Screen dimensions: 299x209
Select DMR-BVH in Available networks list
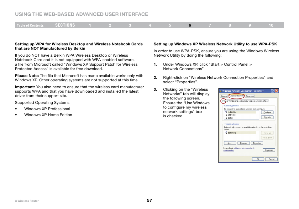(x=232, y=115)
